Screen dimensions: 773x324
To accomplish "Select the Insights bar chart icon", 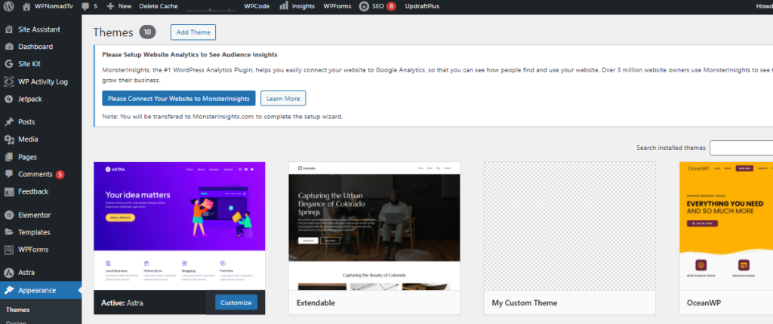I will coord(283,6).
